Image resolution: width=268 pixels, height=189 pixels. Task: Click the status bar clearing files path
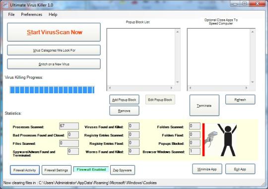tap(80, 183)
